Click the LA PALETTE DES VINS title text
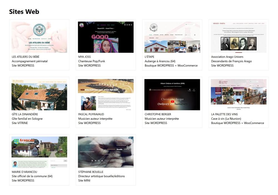 (224, 114)
